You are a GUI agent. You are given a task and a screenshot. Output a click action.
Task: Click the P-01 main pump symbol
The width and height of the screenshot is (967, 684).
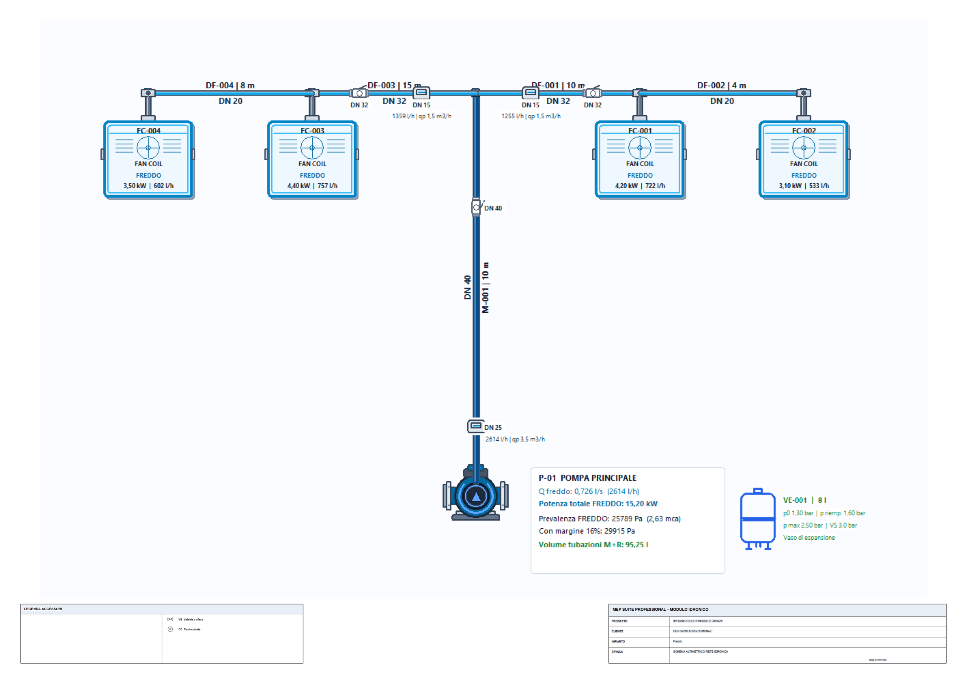[476, 492]
